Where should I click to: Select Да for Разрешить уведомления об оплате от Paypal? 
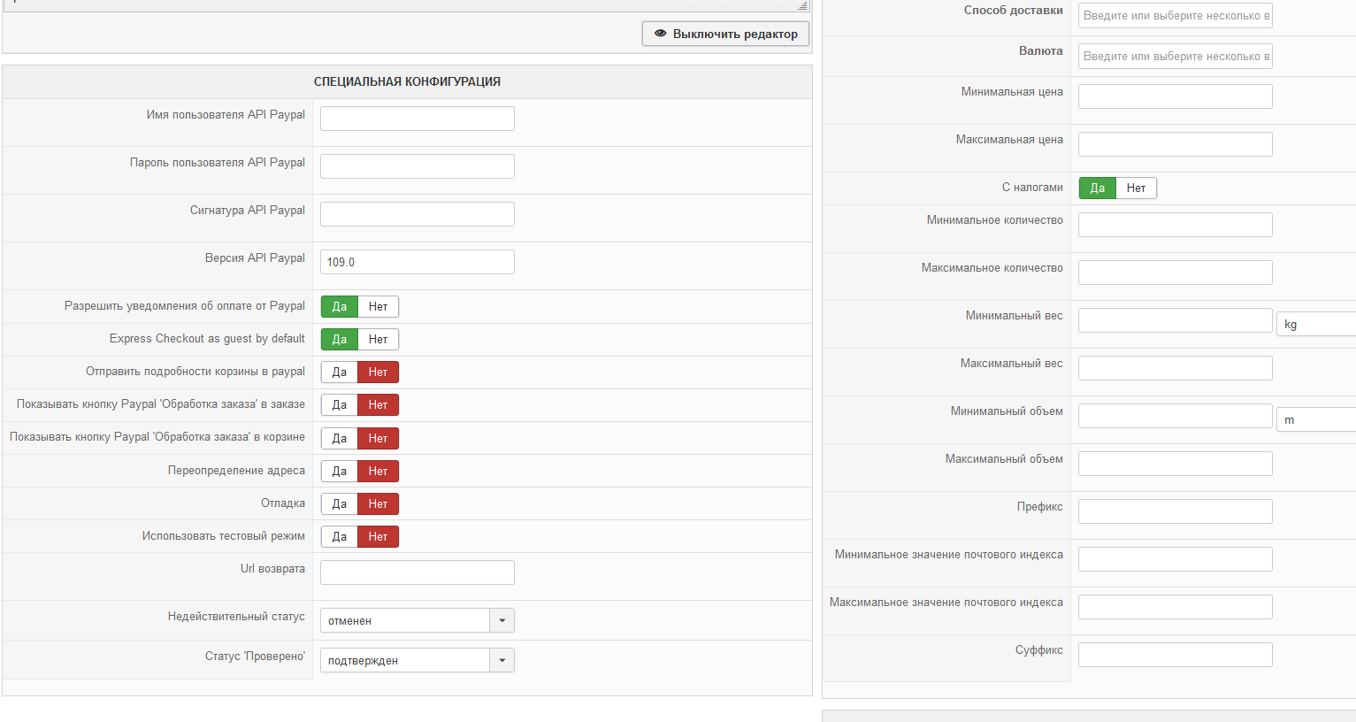(x=340, y=306)
